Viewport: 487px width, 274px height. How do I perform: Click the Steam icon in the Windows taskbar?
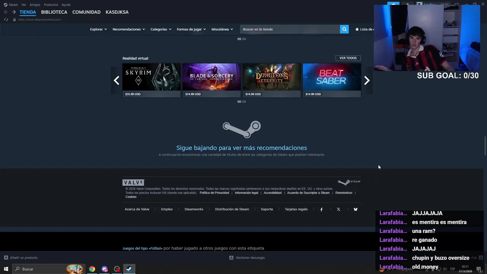pos(129,269)
